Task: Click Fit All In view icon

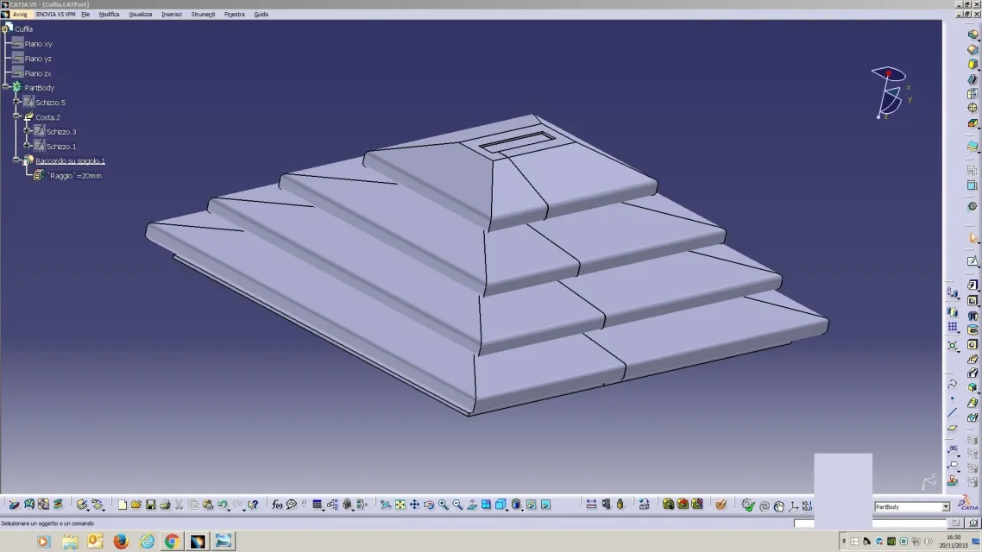Action: (400, 505)
